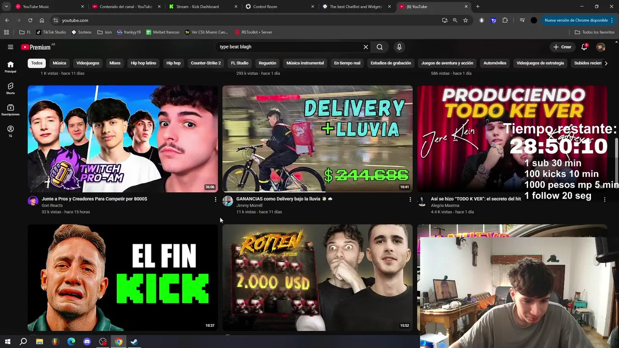The height and width of the screenshot is (348, 619).
Task: Open the Gori Reacts channel link
Action: pyautogui.click(x=52, y=205)
